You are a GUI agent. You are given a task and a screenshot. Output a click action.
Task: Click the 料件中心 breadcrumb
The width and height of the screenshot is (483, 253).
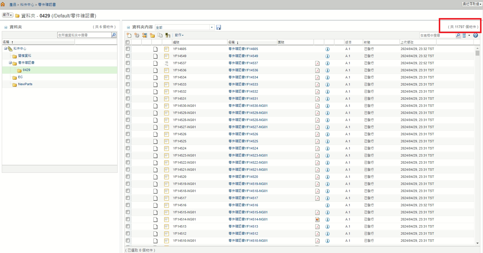tap(27, 5)
